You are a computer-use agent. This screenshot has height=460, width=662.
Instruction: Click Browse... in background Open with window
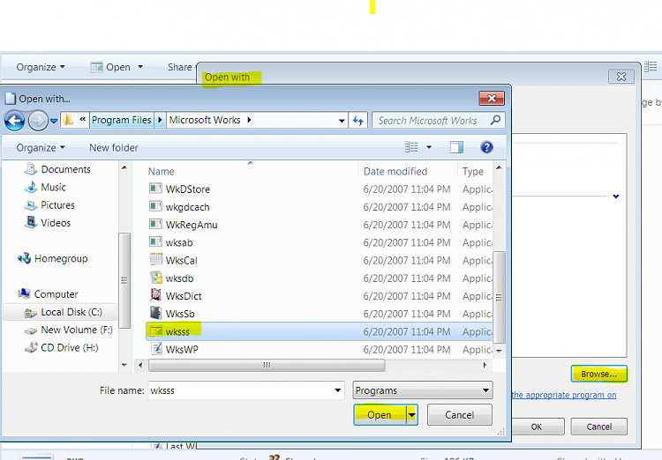pyautogui.click(x=598, y=374)
